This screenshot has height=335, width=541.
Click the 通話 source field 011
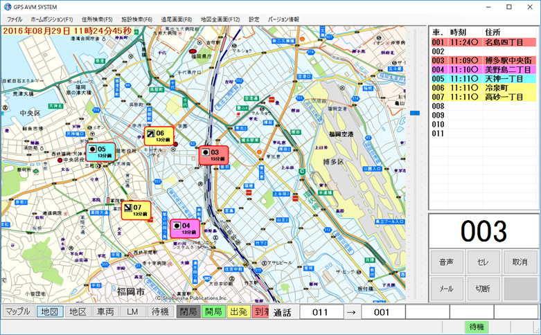tap(321, 312)
